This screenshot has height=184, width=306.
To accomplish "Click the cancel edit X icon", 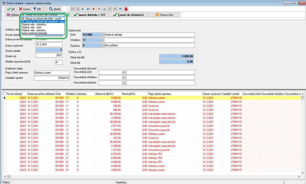I will click(115, 9).
